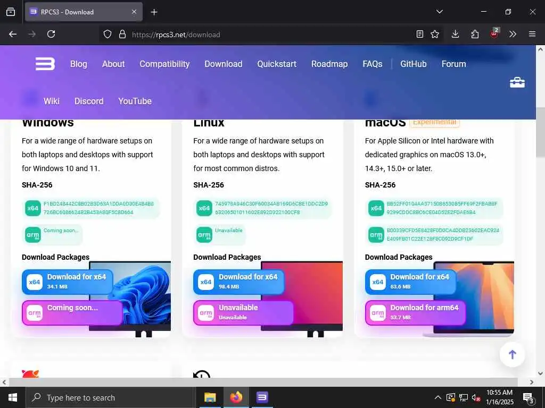
Task: Click the Firefox taskbar icon
Action: pos(236,397)
